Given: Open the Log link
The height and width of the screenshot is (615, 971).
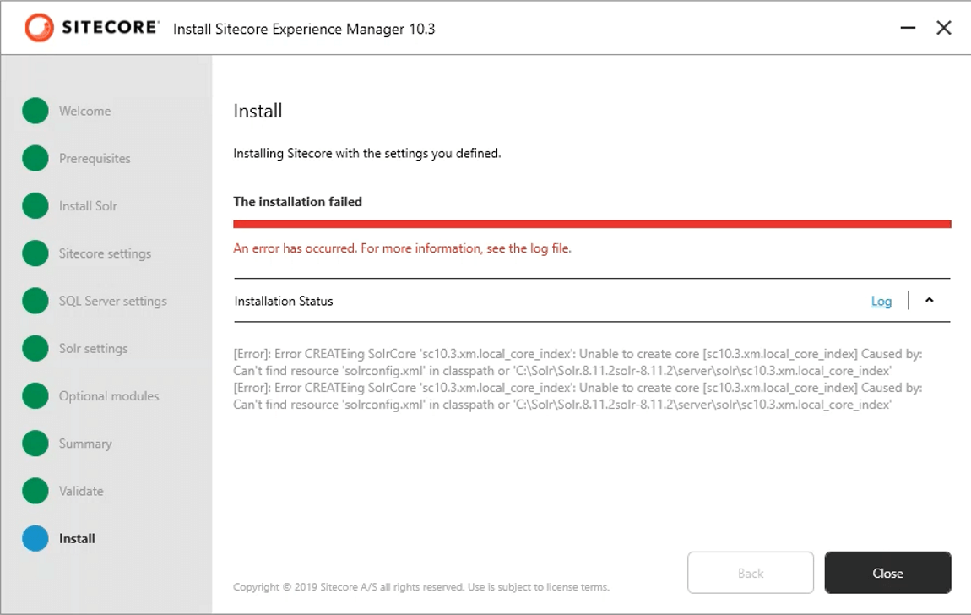Looking at the screenshot, I should point(881,302).
